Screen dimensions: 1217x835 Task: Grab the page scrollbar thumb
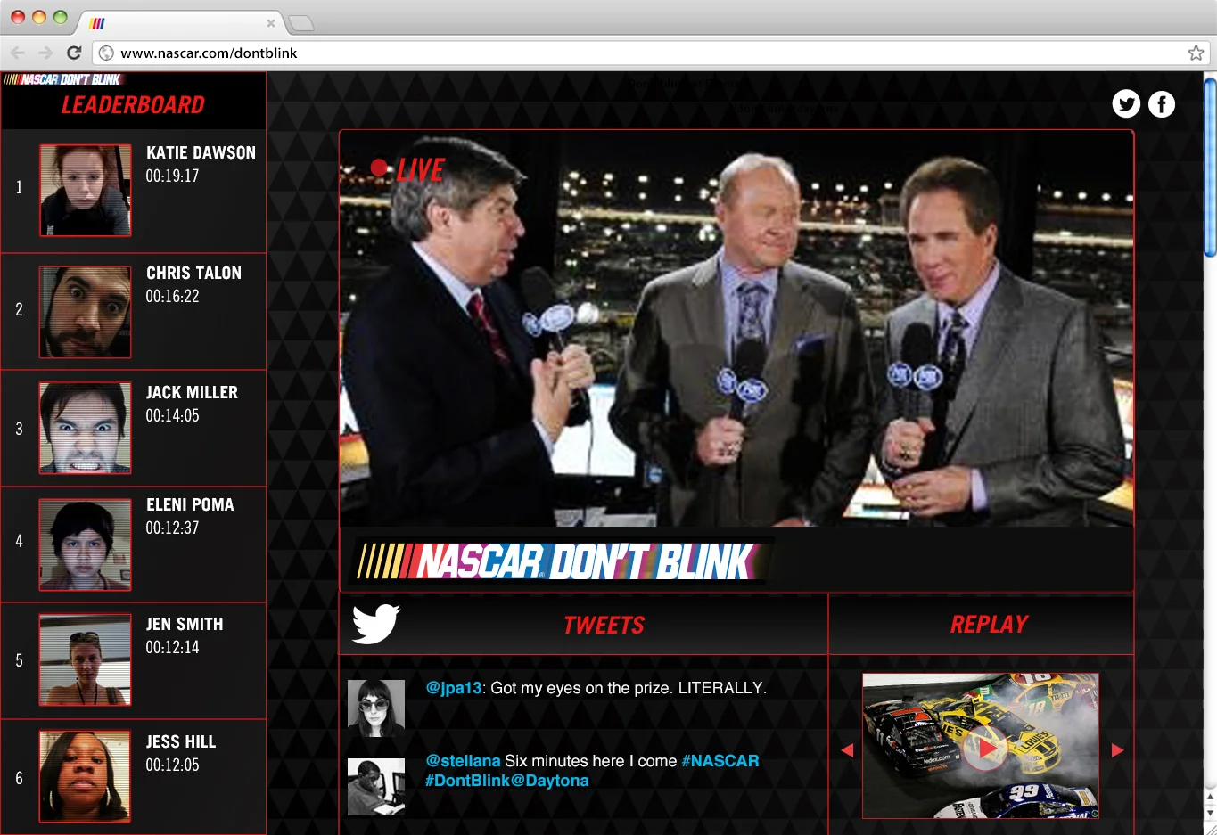click(1210, 167)
